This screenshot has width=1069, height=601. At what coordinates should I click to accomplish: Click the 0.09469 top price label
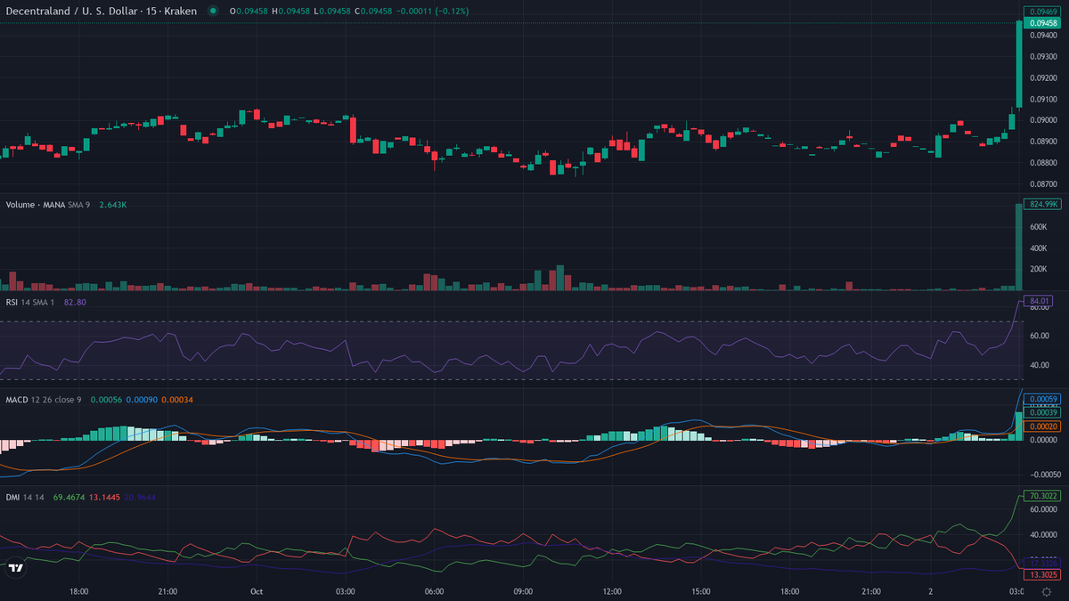click(x=1044, y=11)
